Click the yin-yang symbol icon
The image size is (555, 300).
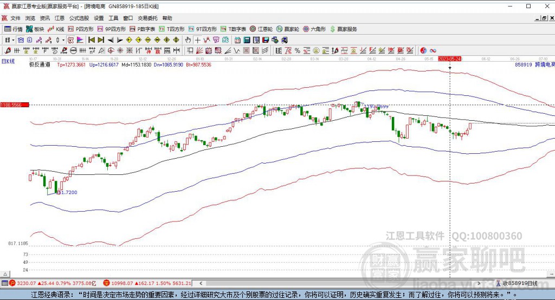pos(423,50)
